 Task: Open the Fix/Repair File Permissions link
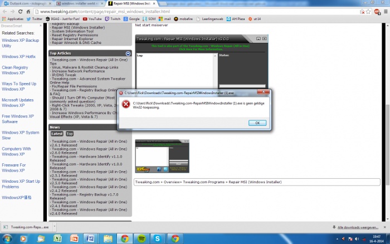point(74,86)
